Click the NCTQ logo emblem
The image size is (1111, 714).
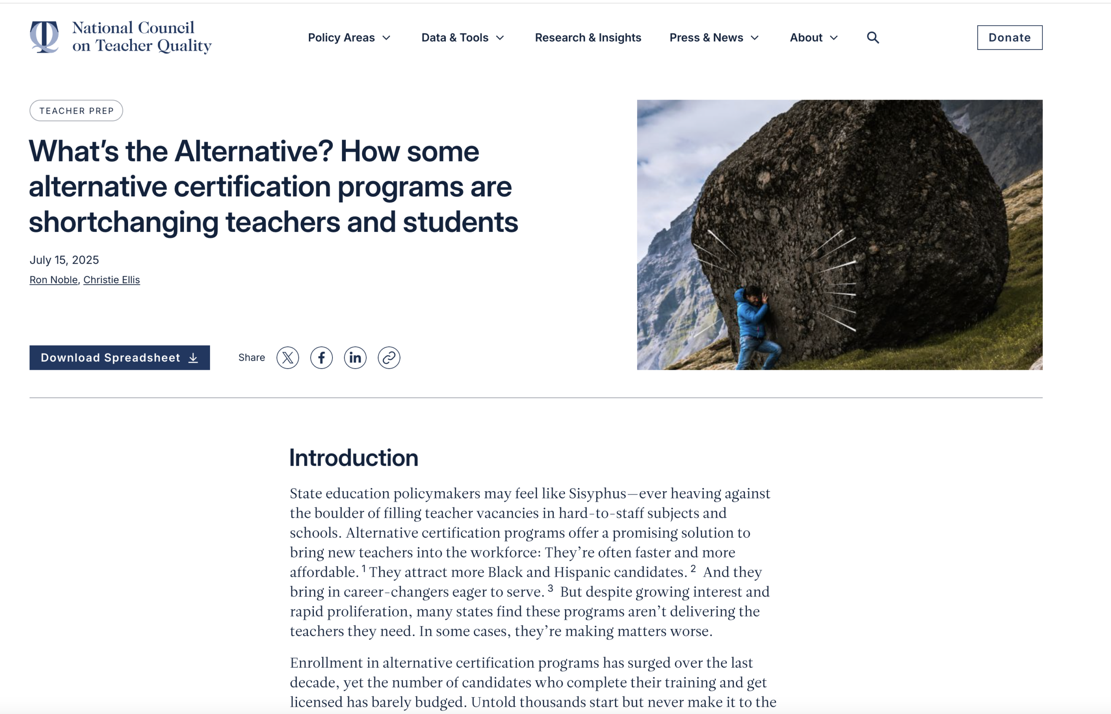point(45,36)
